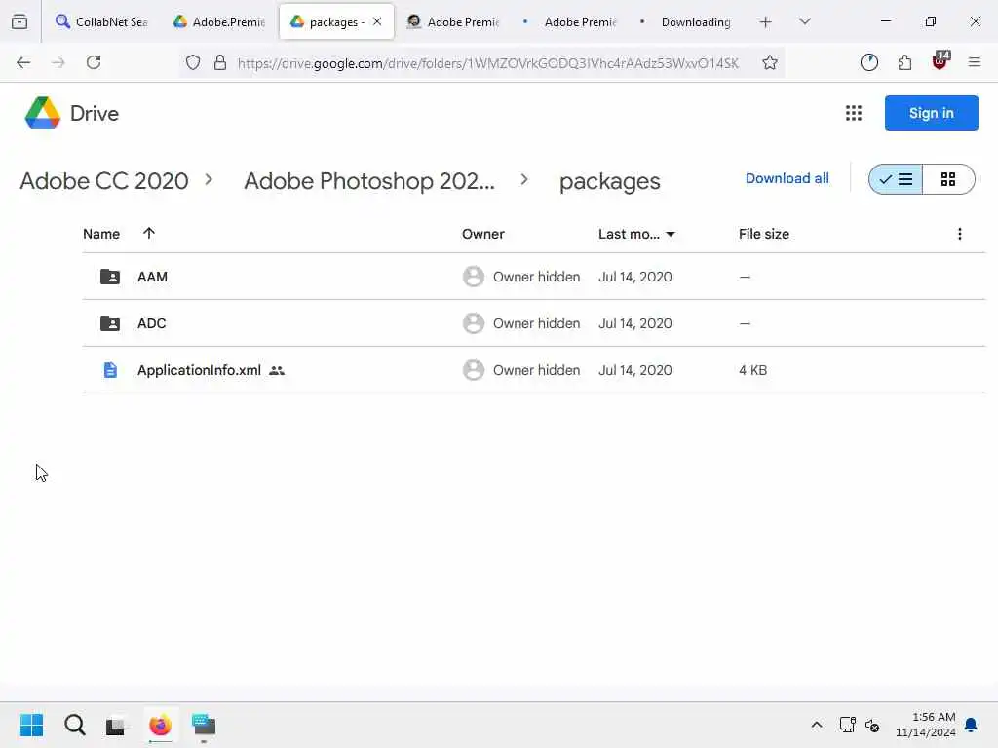Viewport: 998px width, 748px height.
Task: Switch to grid layout view
Action: point(948,179)
